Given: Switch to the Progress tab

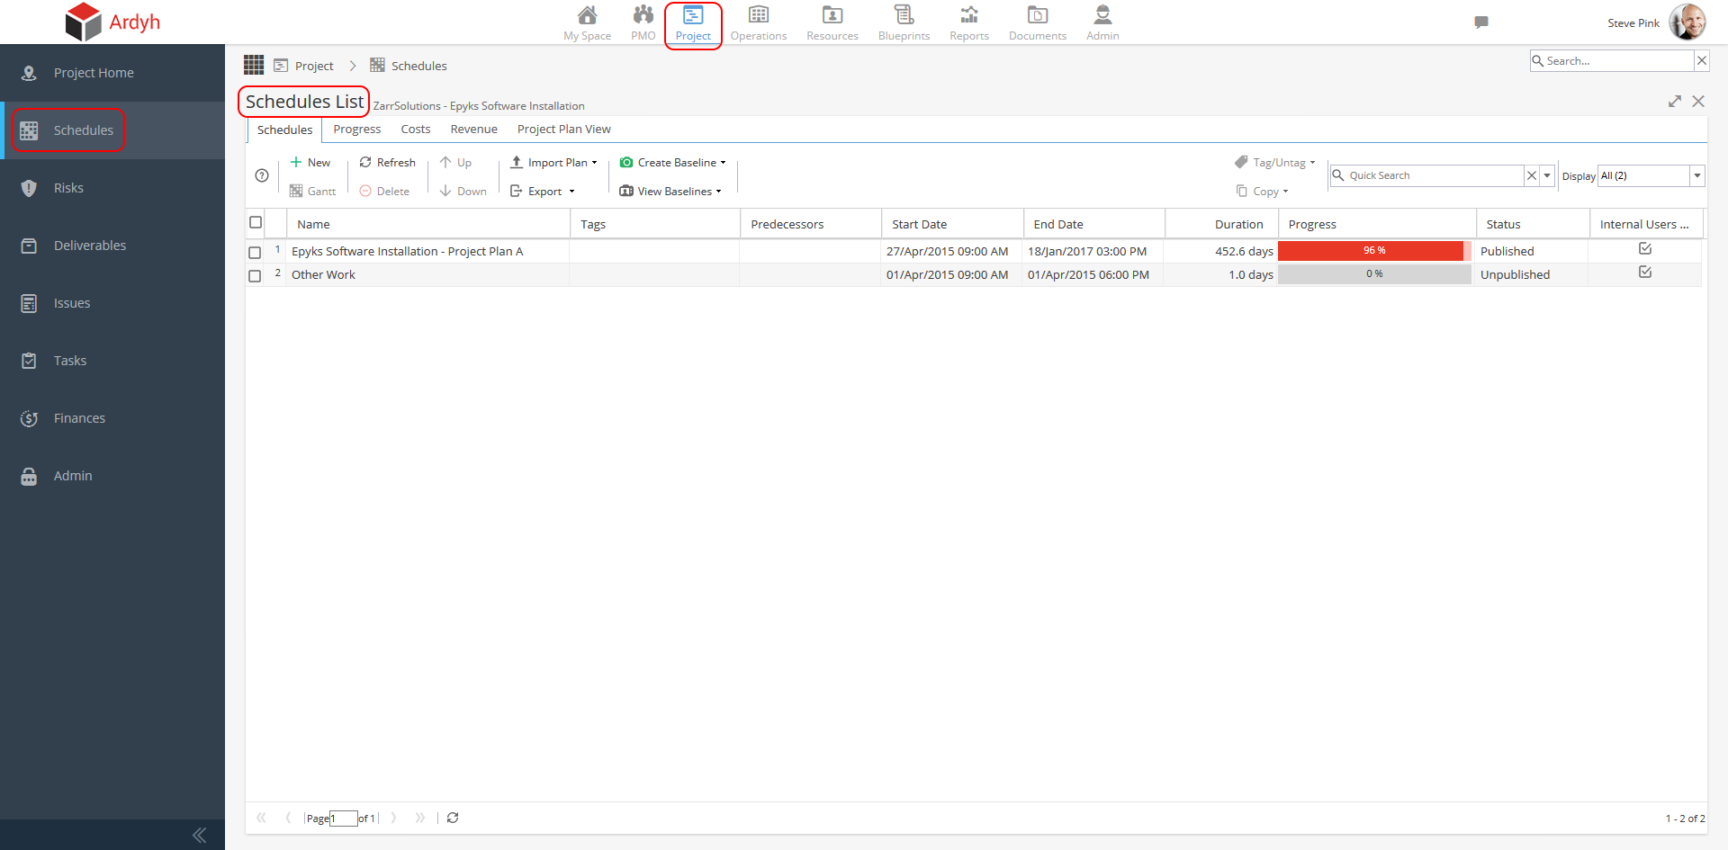Looking at the screenshot, I should pos(356,129).
